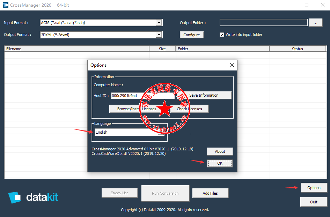Sort by Folder column header
The height and width of the screenshot is (217, 330).
tap(223, 49)
